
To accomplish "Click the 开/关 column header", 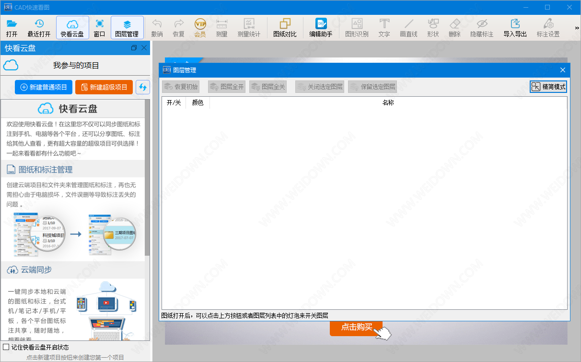I will (x=174, y=102).
